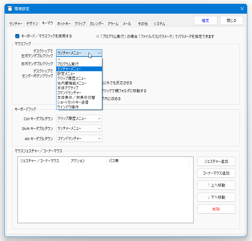Toggle キーボード／マウスフックを使用する checkbox
This screenshot has height=241, width=252.
coord(17,36)
